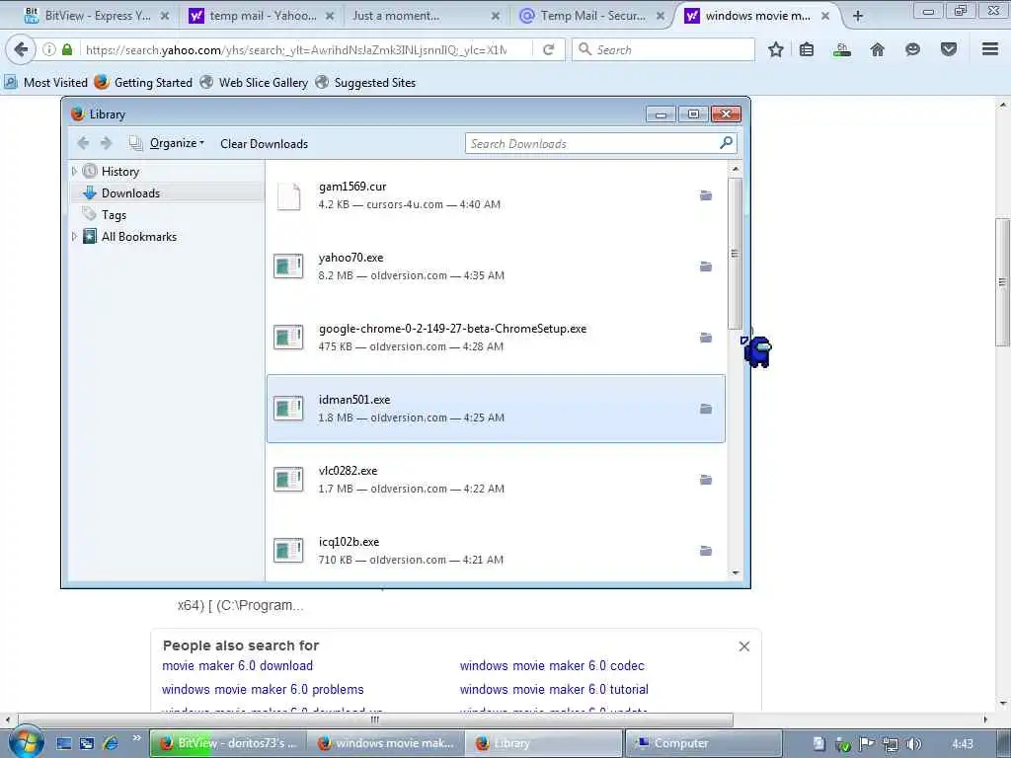Image resolution: width=1011 pixels, height=758 pixels.
Task: Select All Bookmarks in the sidebar
Action: click(x=138, y=237)
